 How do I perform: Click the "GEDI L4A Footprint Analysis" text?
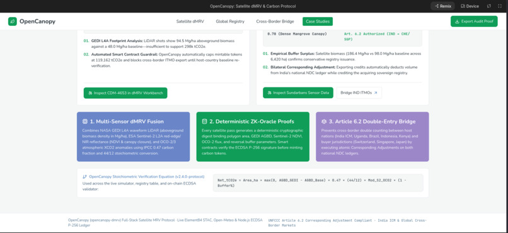coord(117,41)
